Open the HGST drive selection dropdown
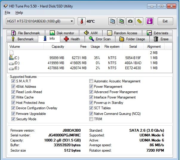 [40, 21]
